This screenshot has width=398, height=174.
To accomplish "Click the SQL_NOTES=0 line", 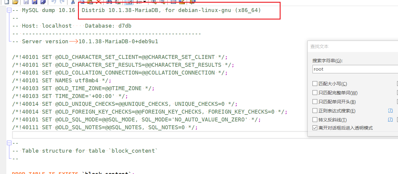I will pyautogui.click(x=105, y=127).
